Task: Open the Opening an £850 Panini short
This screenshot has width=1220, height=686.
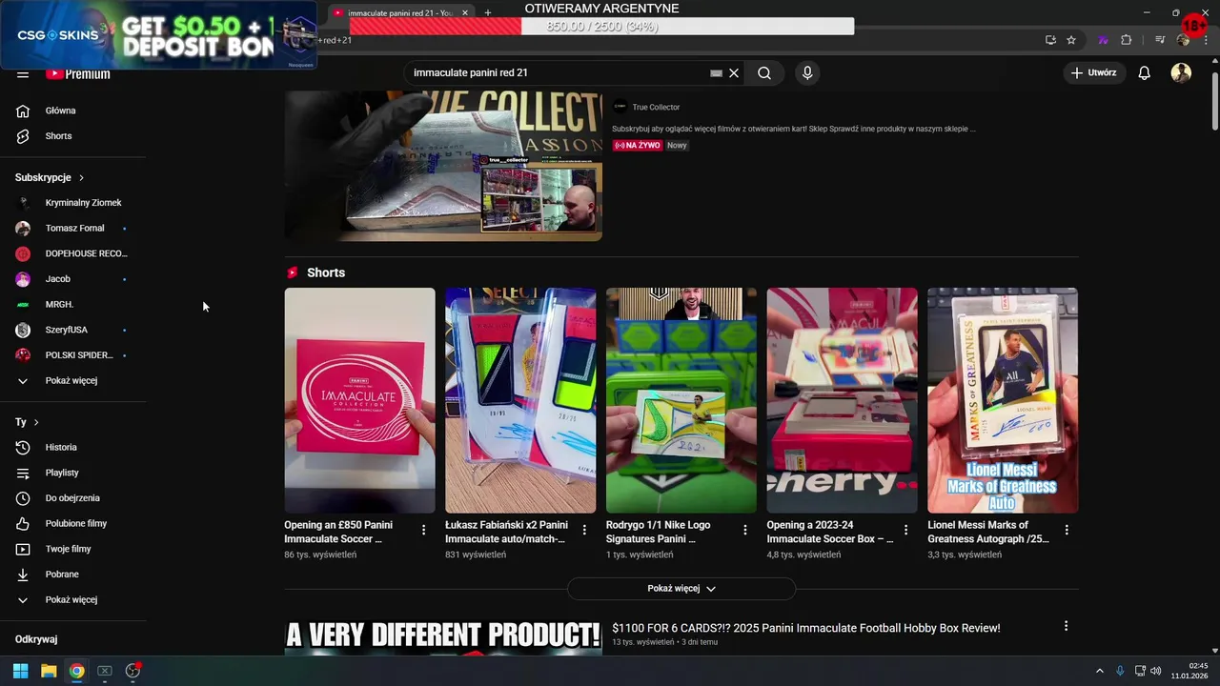Action: pos(359,400)
